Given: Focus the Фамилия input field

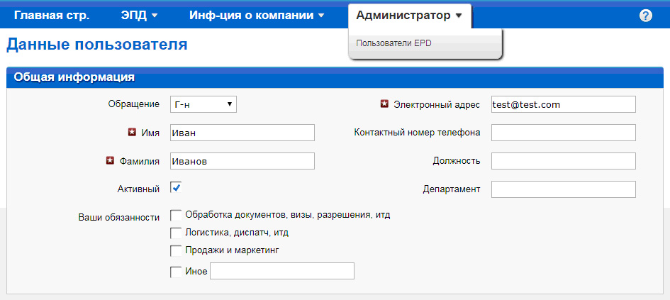Looking at the screenshot, I should pos(242,162).
